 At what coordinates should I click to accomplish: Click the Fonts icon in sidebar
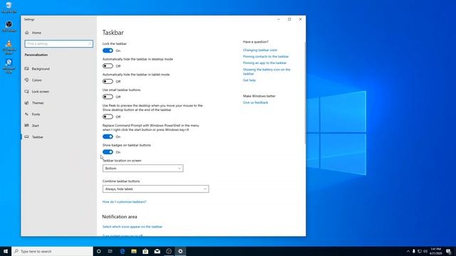27,114
